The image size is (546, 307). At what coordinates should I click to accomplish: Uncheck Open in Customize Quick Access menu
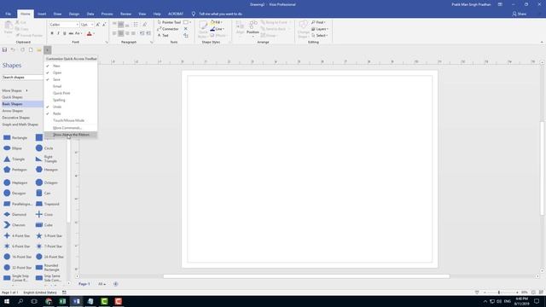point(71,72)
